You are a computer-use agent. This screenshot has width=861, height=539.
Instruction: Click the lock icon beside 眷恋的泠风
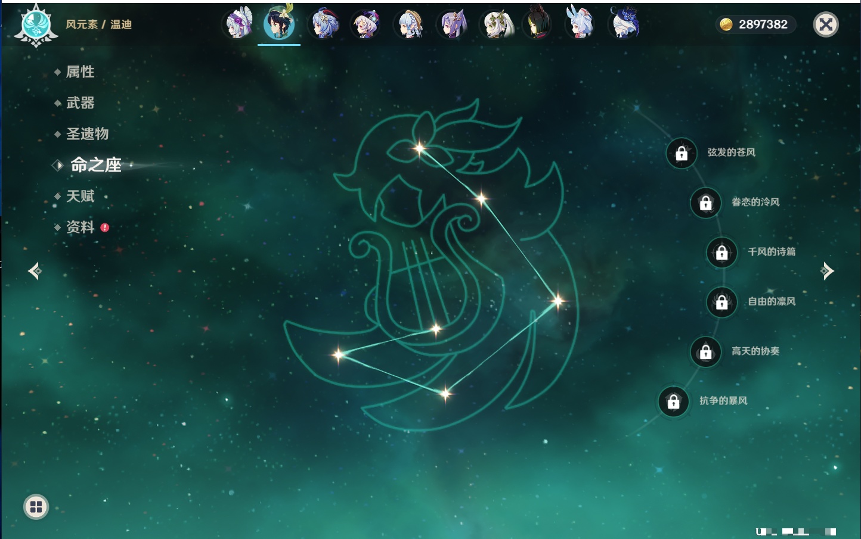(x=705, y=202)
